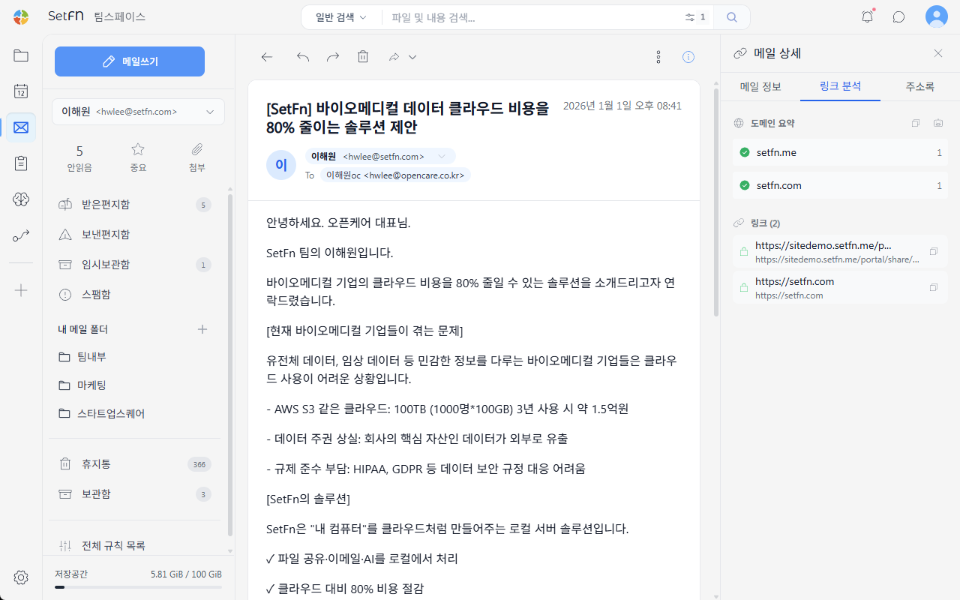Click 메일쓰기 compose button
This screenshot has width=960, height=600.
point(130,61)
